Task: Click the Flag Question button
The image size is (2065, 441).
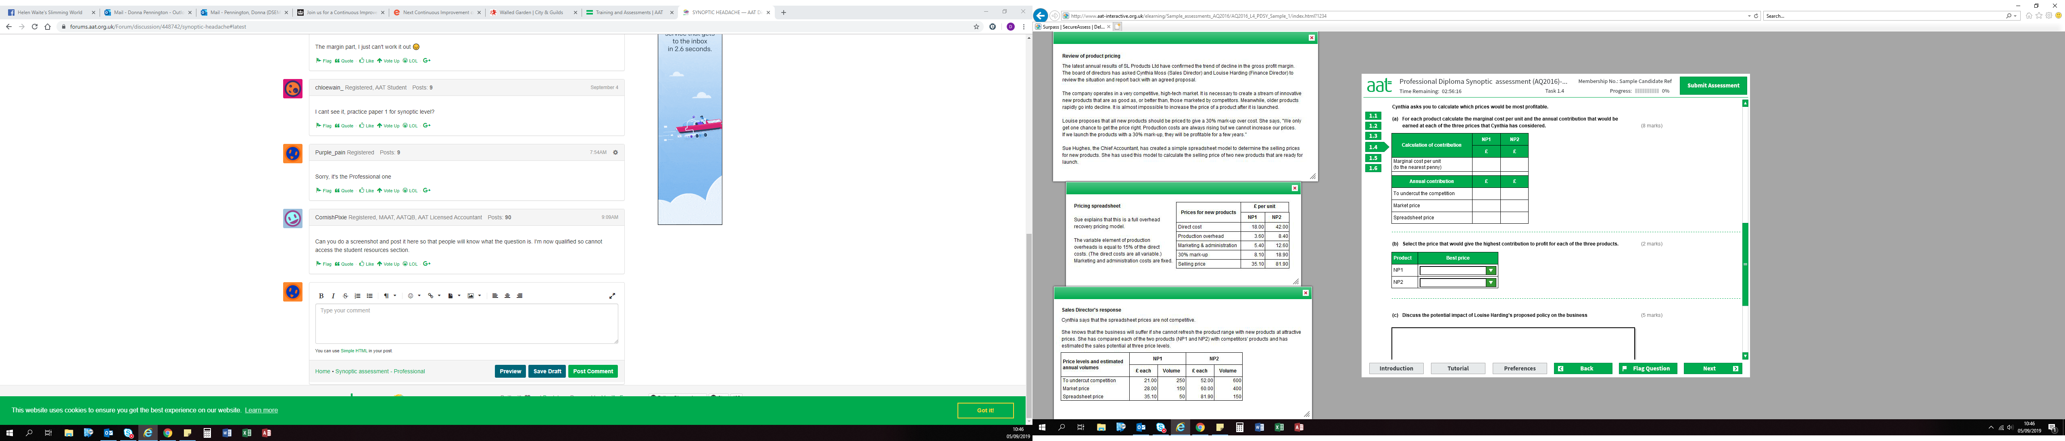Action: coord(1647,369)
